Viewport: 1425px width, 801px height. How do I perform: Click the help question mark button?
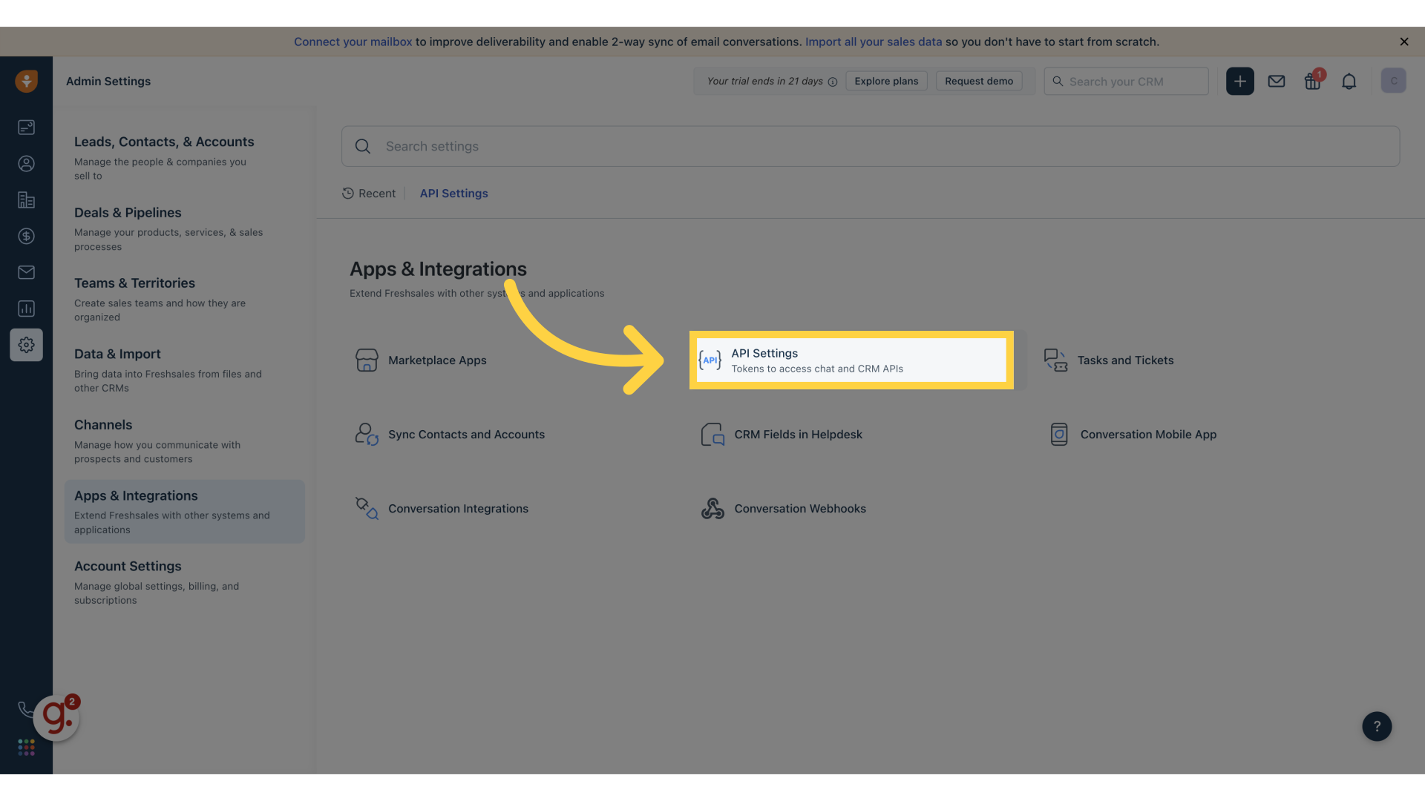[x=1376, y=726]
